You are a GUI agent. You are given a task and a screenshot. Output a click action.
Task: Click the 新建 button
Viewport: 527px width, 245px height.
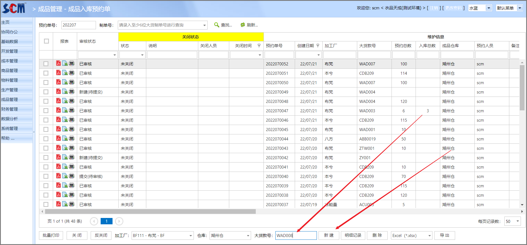[329, 235]
